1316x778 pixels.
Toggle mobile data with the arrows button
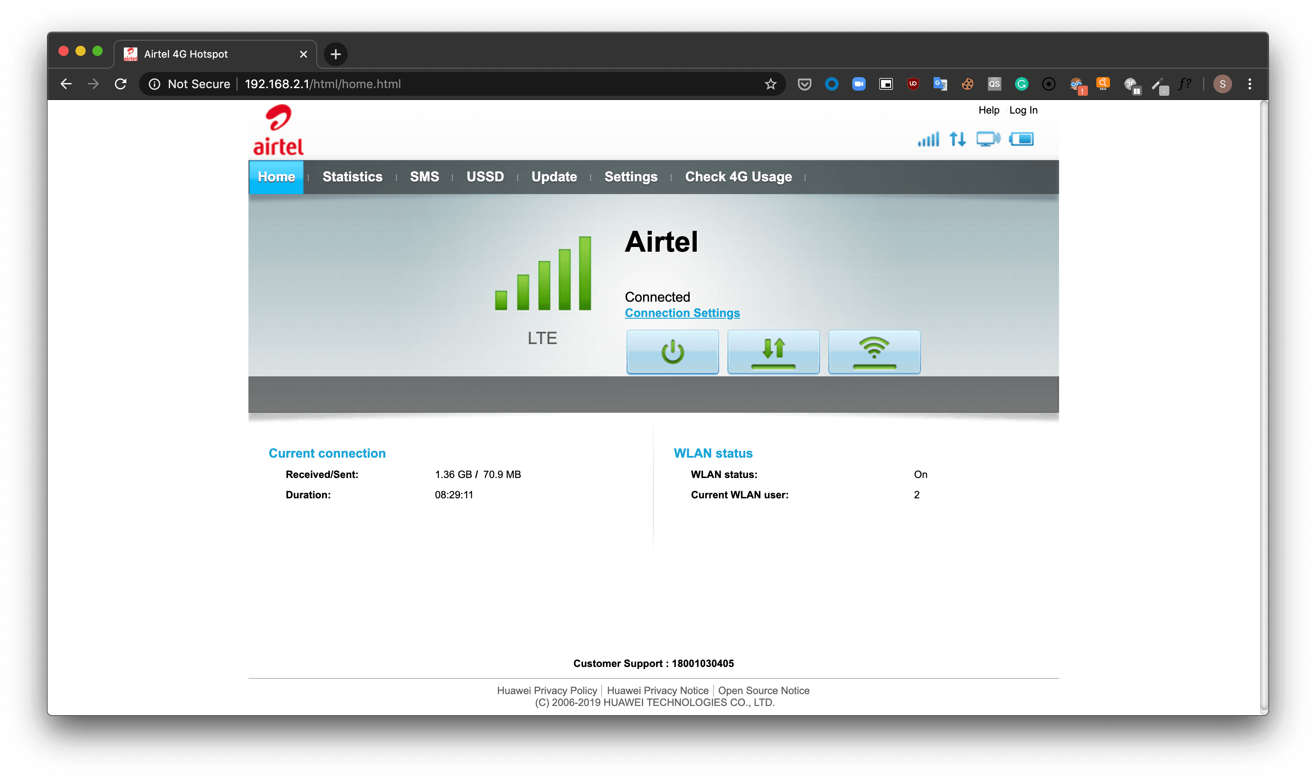pos(772,352)
